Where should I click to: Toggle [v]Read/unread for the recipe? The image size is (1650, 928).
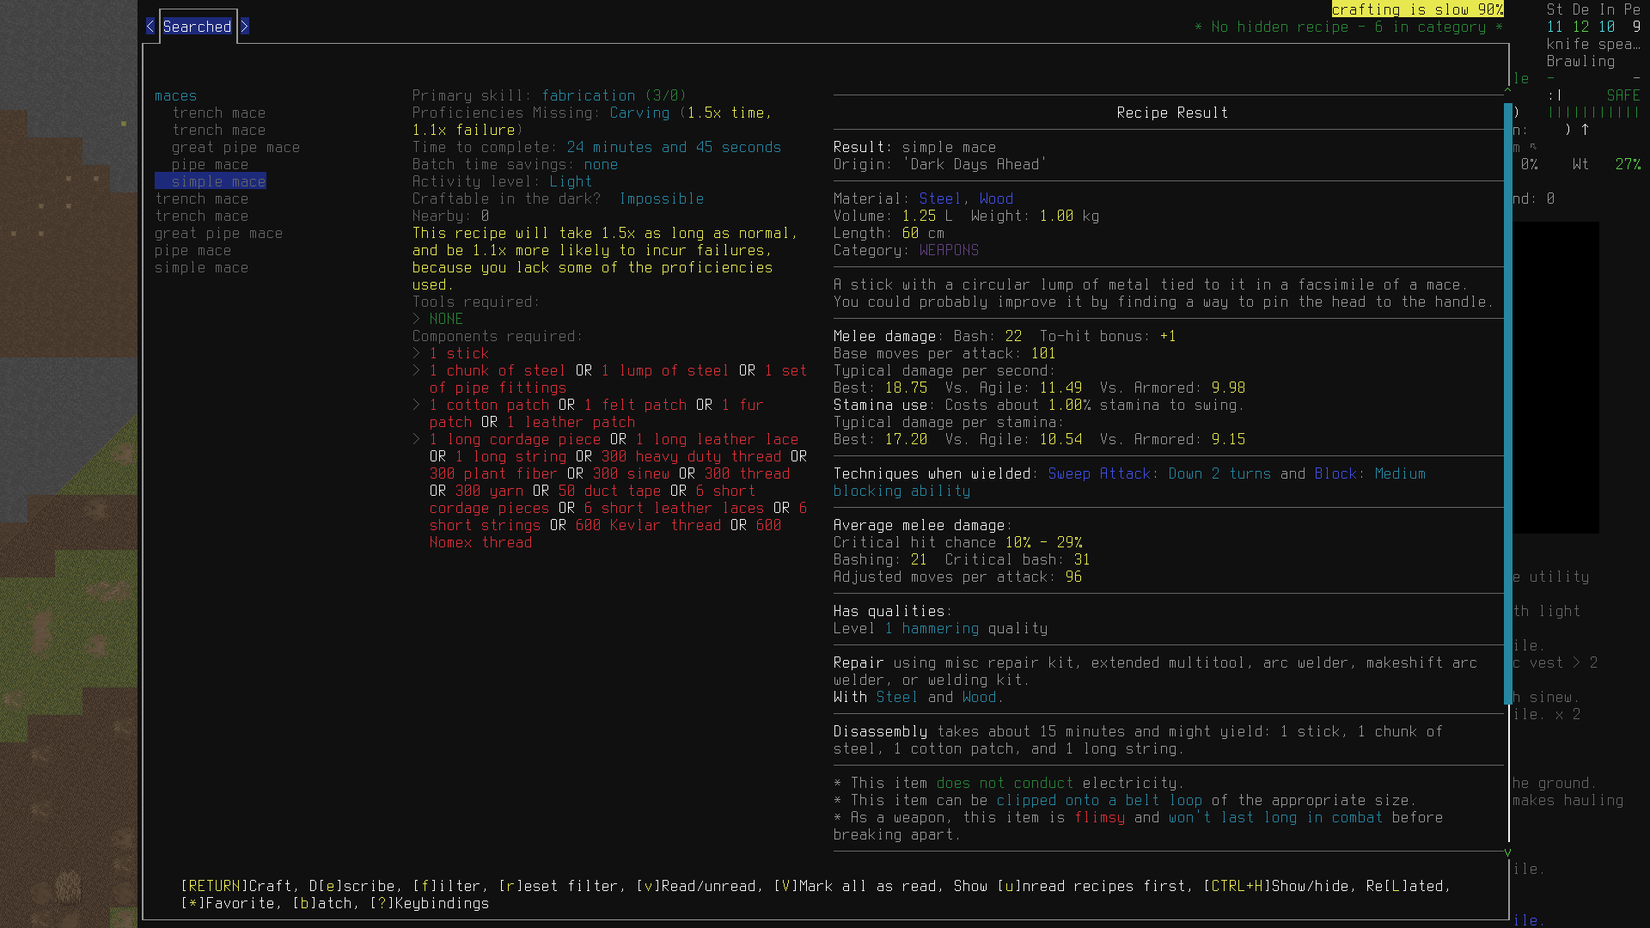point(695,886)
